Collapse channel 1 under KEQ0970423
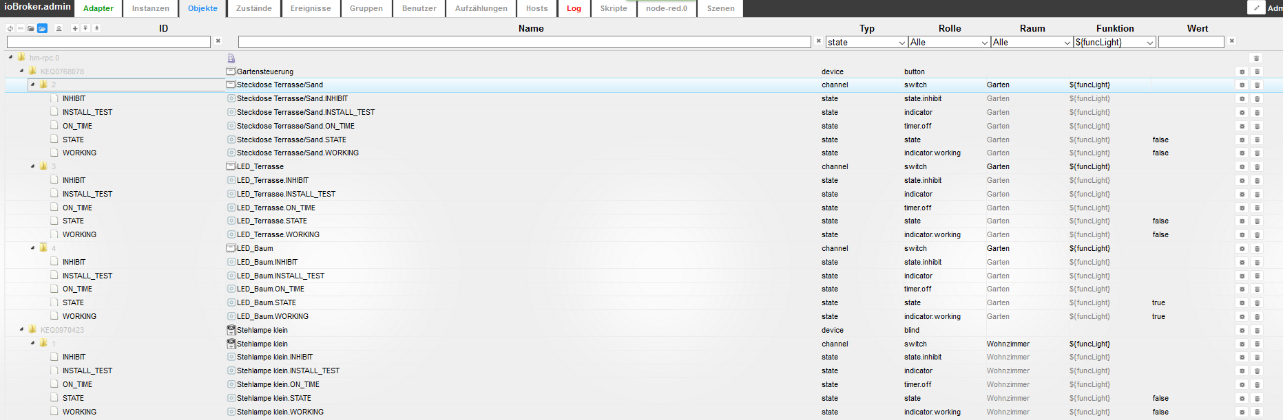Screen dimensions: 1283x420 pyautogui.click(x=32, y=343)
